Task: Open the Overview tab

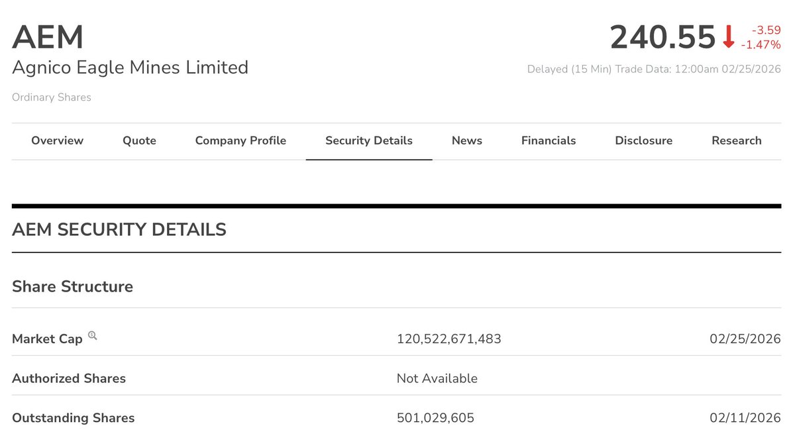Action: point(58,140)
